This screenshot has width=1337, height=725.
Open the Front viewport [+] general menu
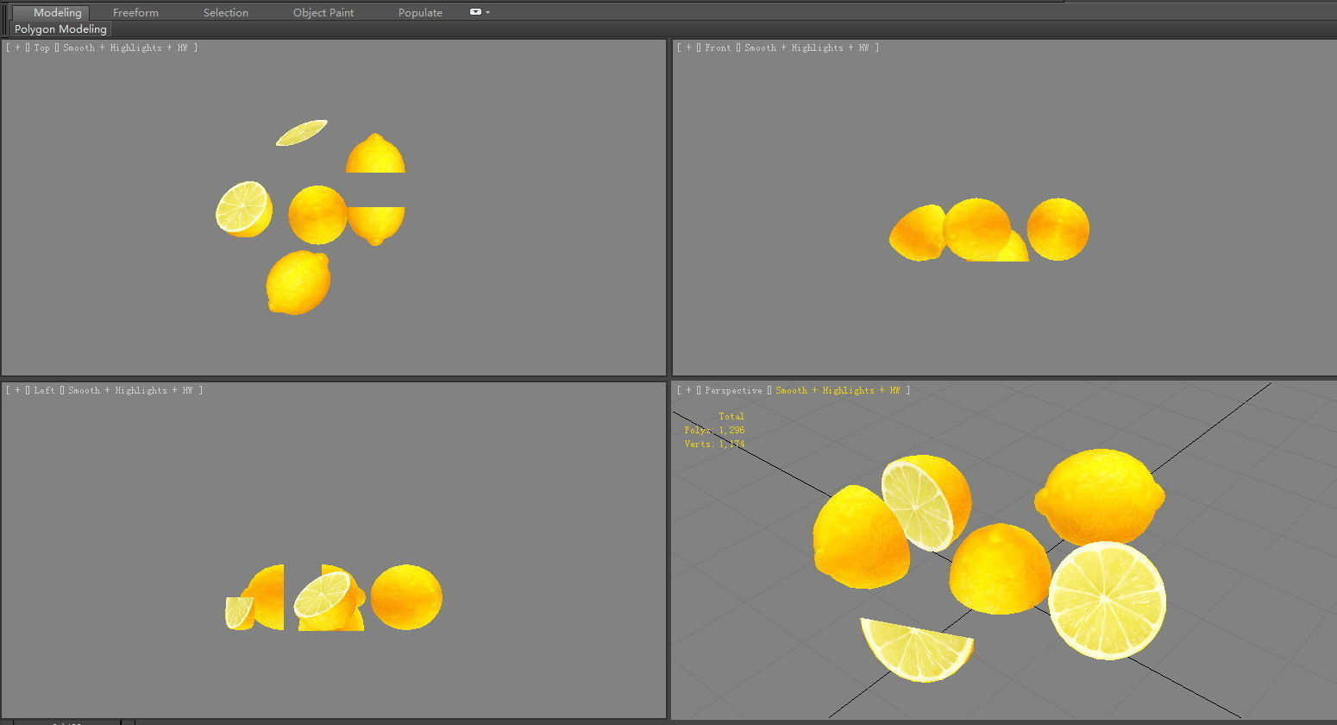coord(688,48)
